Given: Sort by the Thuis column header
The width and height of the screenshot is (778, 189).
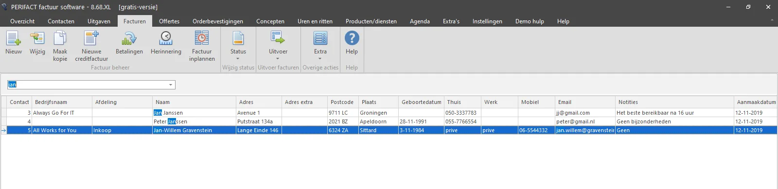Looking at the screenshot, I should coord(463,102).
